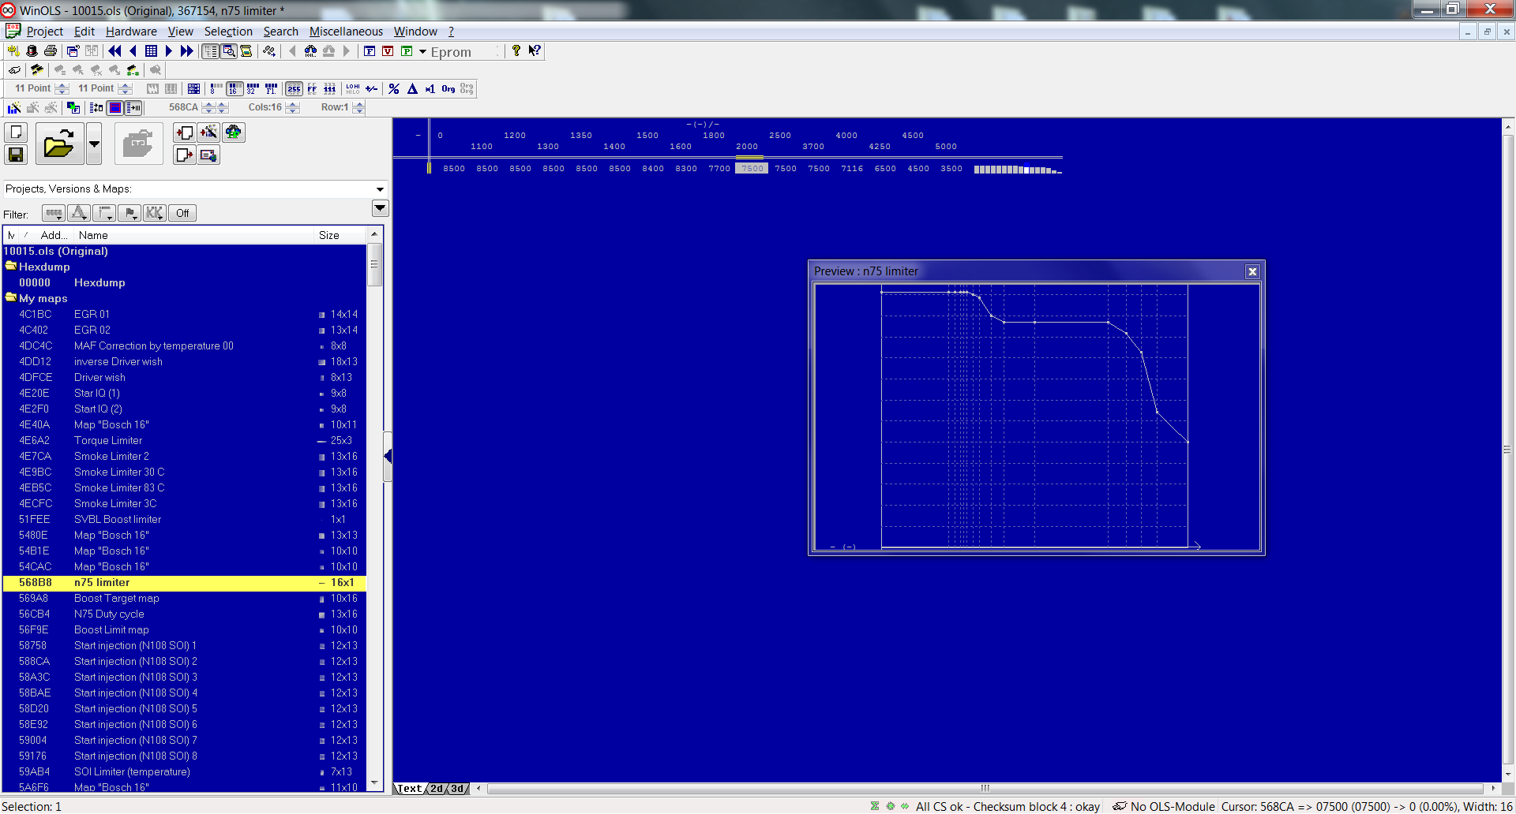Open dropdown arrow next to open folder

[x=94, y=144]
